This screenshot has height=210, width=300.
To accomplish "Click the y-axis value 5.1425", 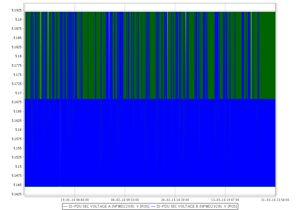I will pos(16,194).
